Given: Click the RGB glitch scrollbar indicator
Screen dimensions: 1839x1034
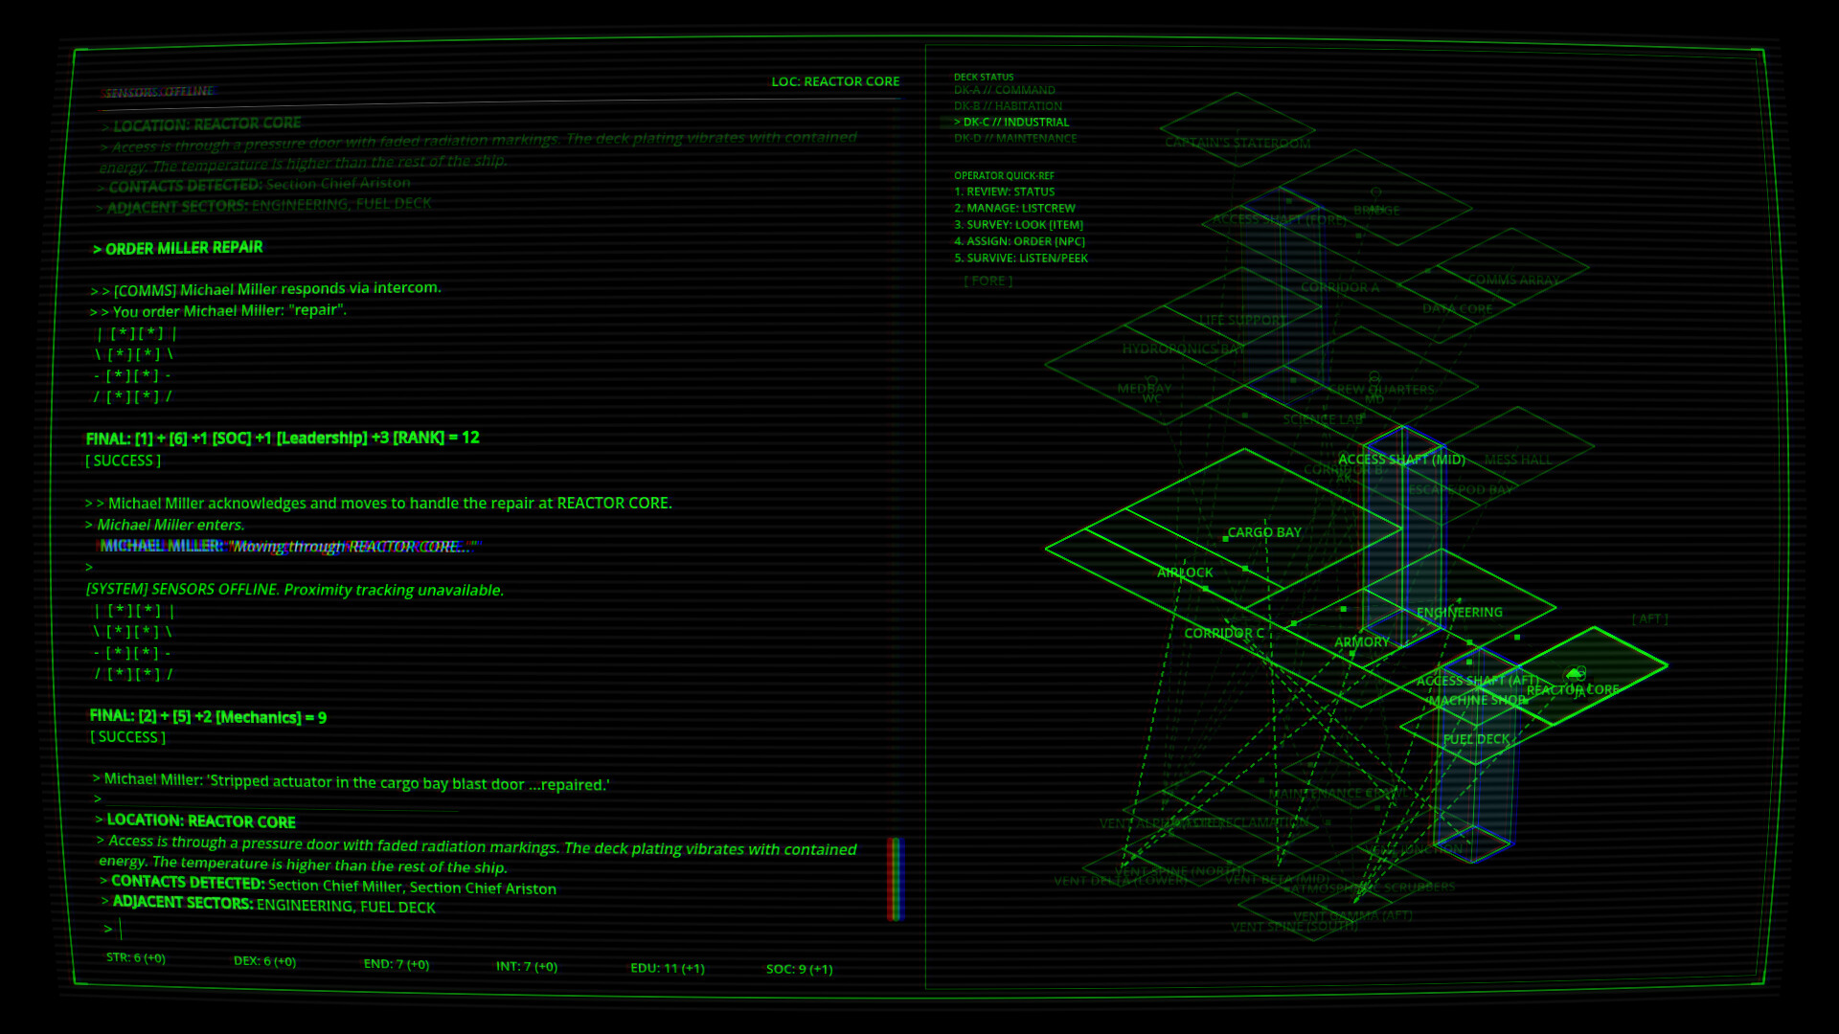Looking at the screenshot, I should (896, 878).
